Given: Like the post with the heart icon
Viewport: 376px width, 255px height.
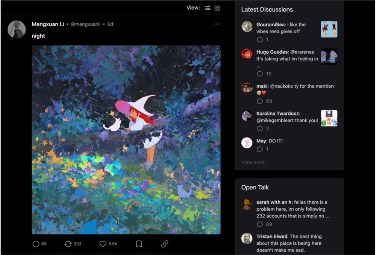Looking at the screenshot, I should pos(103,244).
